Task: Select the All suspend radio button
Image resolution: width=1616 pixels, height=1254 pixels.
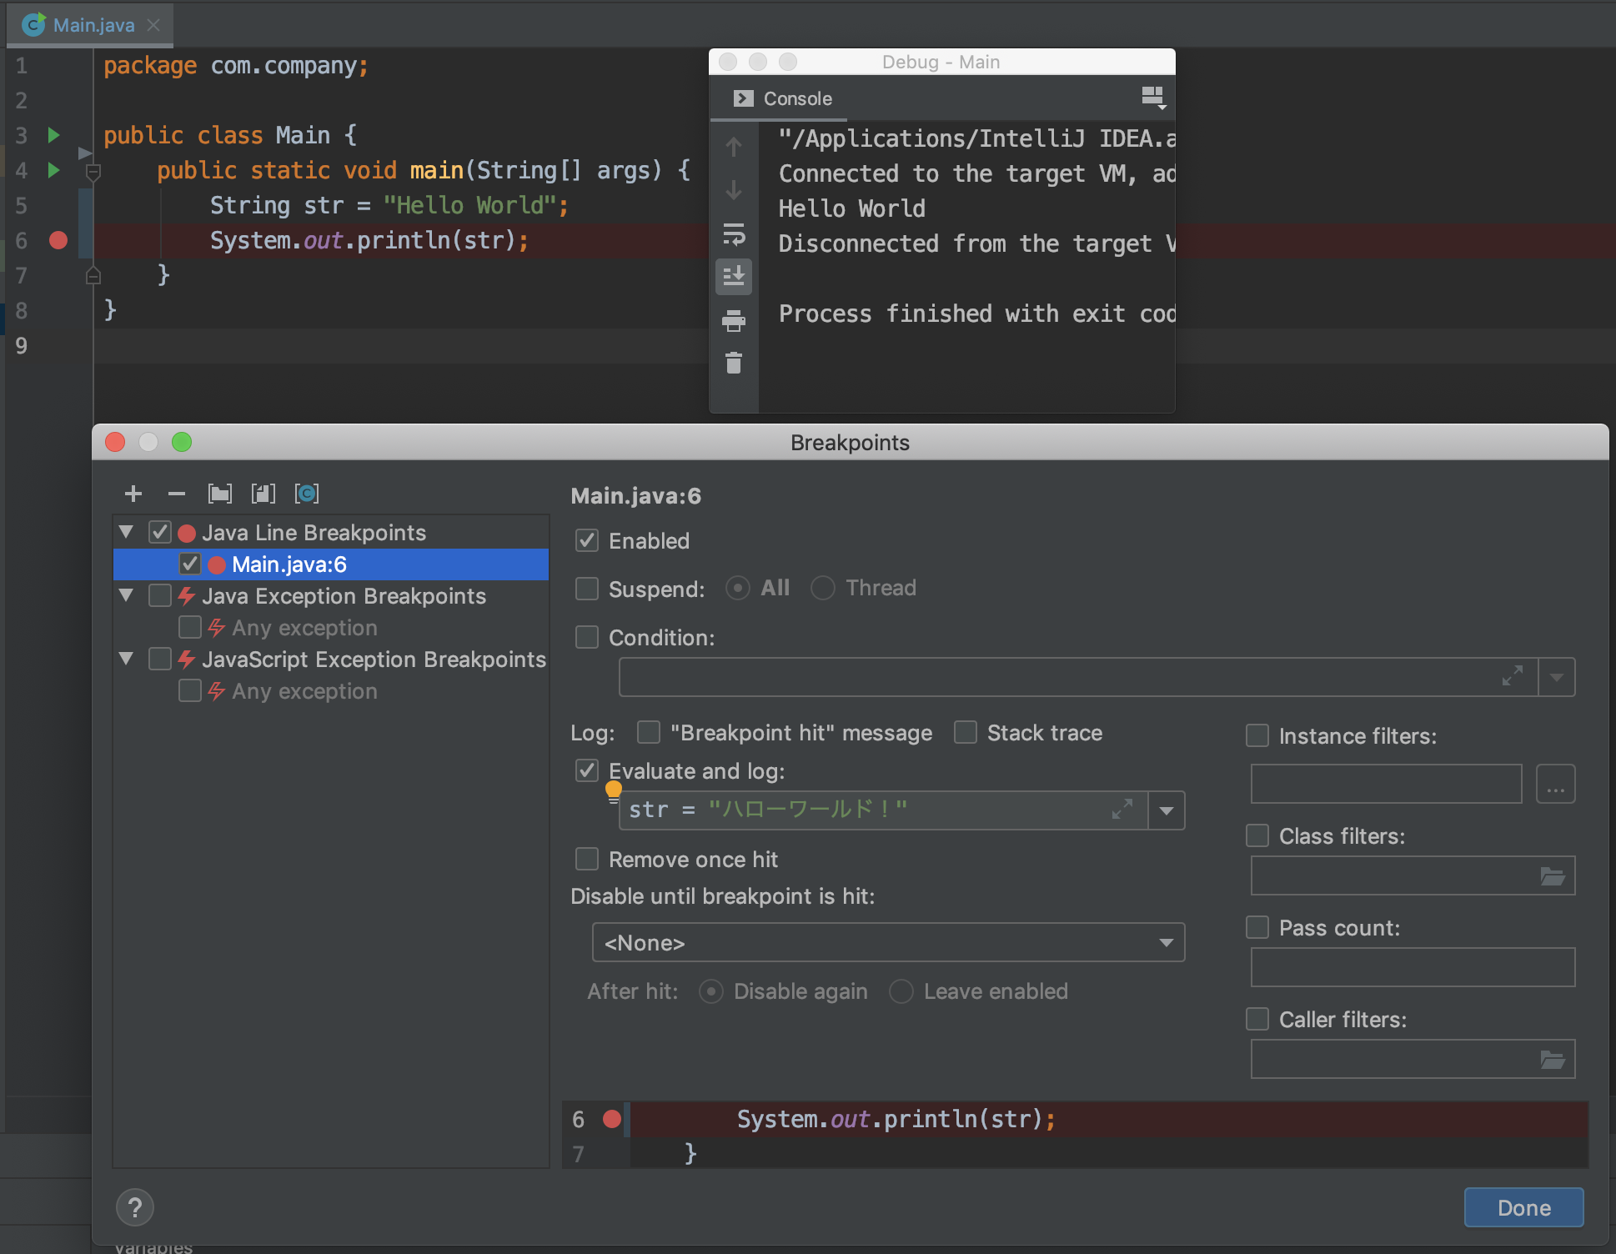Action: click(738, 588)
